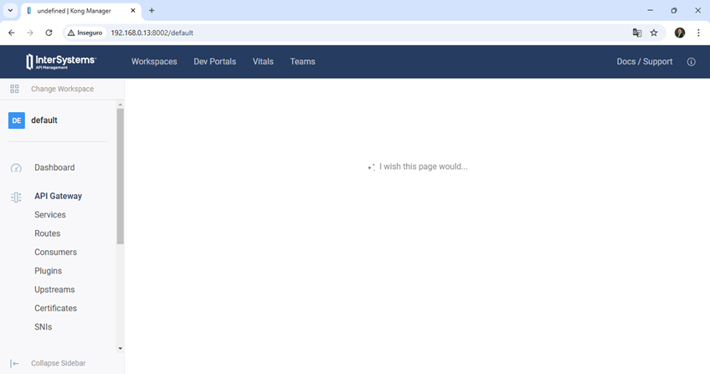The image size is (710, 374).
Task: Open Plugins in the sidebar
Action: tap(48, 271)
